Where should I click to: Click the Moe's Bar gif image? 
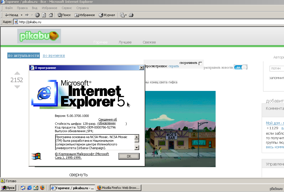(x=180, y=129)
